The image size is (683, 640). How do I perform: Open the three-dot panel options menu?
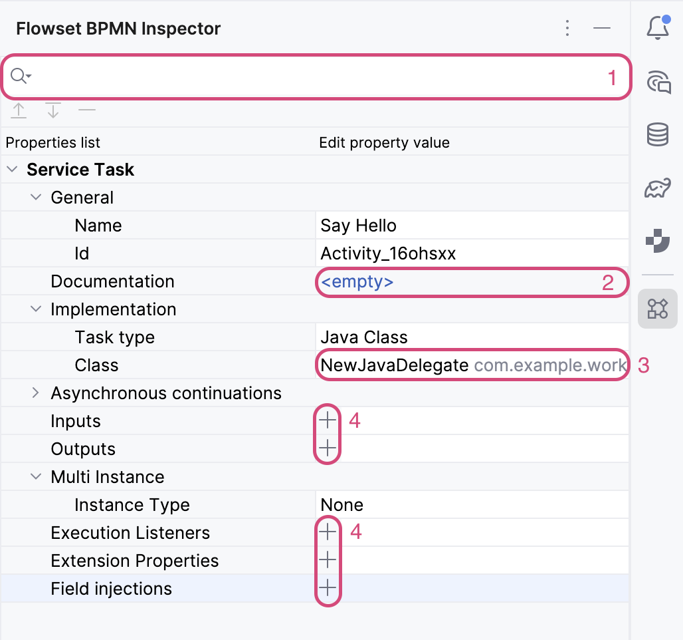click(567, 28)
